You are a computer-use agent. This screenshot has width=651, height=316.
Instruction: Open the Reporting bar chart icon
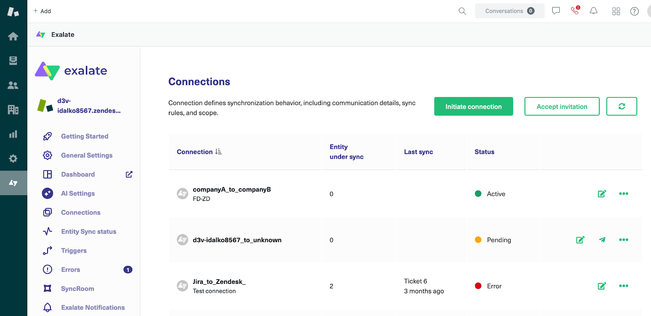13,134
